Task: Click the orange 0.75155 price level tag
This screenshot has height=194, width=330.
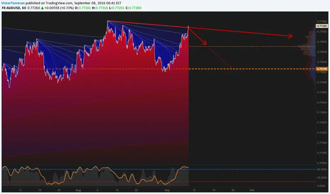Action: pos(322,69)
